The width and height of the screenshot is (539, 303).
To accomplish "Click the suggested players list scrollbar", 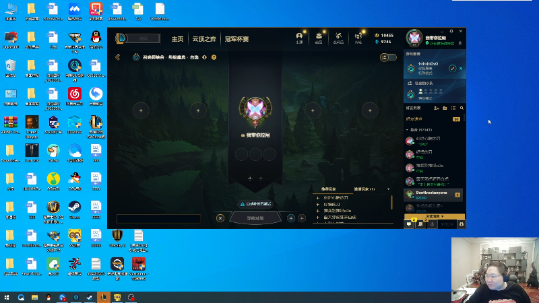I will 391,203.
